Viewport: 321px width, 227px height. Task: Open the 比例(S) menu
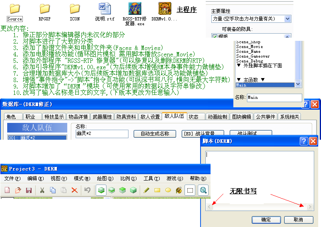point(128,179)
